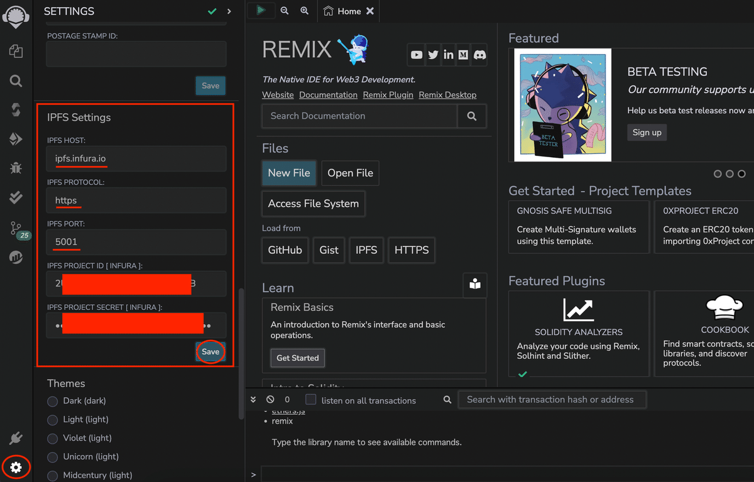
Task: Open the File Explorer sidebar icon
Action: (16, 52)
